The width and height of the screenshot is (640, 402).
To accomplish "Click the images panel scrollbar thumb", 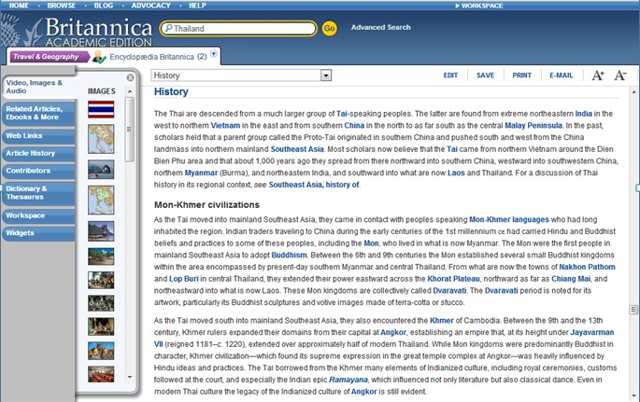I will tap(129, 130).
